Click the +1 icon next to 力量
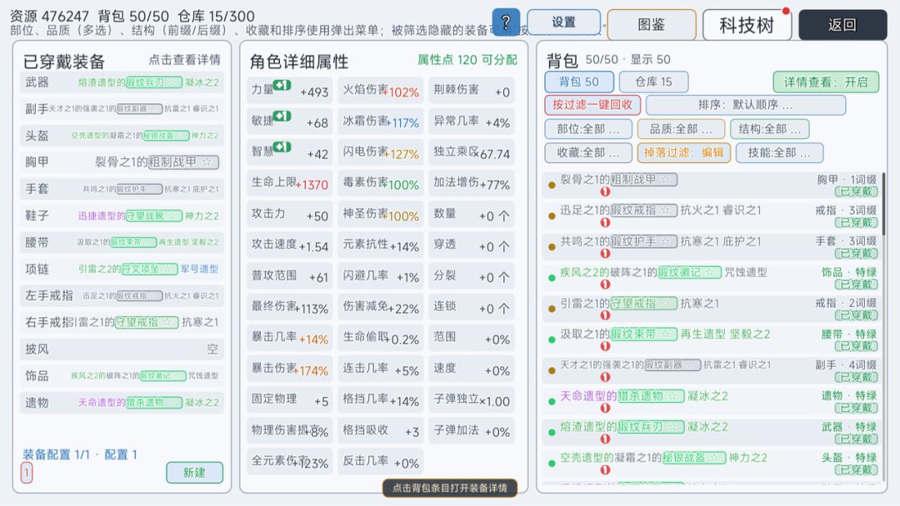The width and height of the screenshot is (900, 506). pos(282,86)
